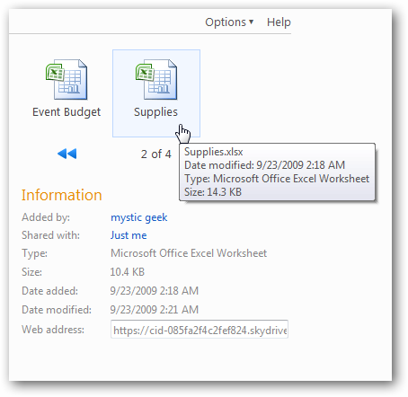The width and height of the screenshot is (408, 397).
Task: Click the 'Microsoft Office Excel Worksheet' type value
Action: (189, 253)
